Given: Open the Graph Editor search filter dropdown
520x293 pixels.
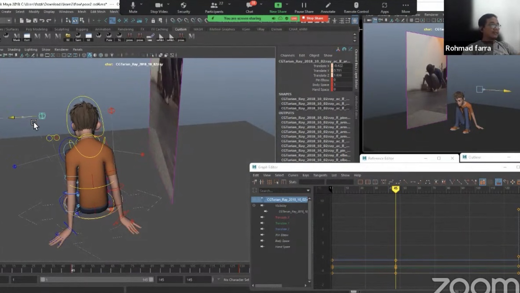Looking at the screenshot, I should (x=309, y=190).
